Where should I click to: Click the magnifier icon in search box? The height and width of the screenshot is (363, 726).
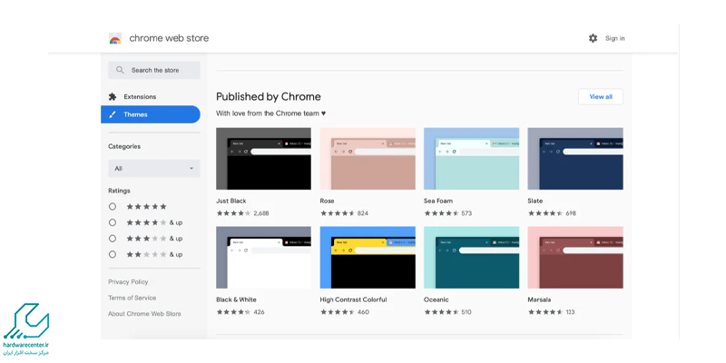(120, 70)
